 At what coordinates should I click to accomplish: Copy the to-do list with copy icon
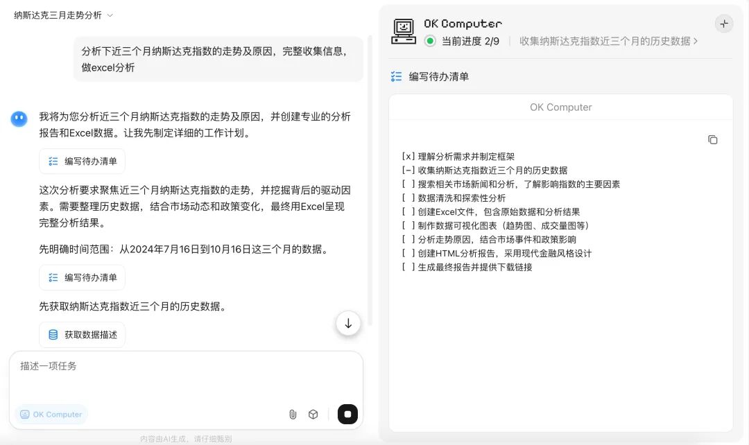pyautogui.click(x=713, y=140)
